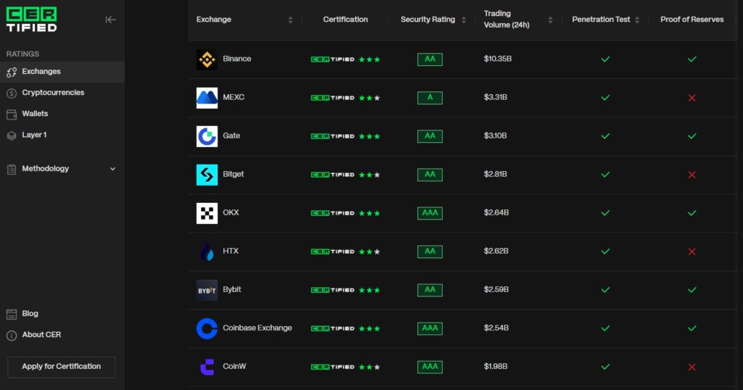Sort by Exchange column arrows
743x390 pixels.
[x=290, y=20]
